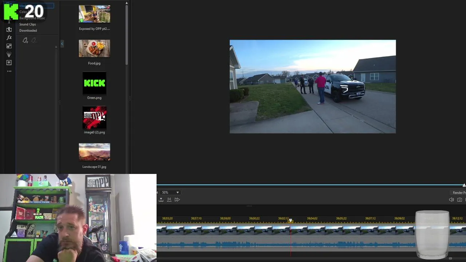Image resolution: width=466 pixels, height=262 pixels.
Task: Click timeline ruler at 38:55:20
Action: 167,219
